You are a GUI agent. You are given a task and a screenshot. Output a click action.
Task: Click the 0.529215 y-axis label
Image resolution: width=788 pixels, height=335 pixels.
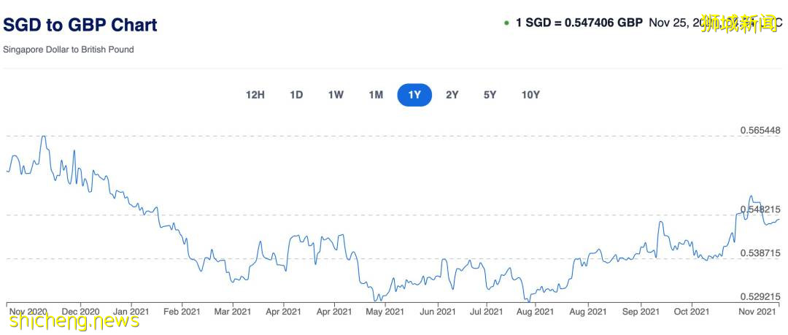pos(760,296)
